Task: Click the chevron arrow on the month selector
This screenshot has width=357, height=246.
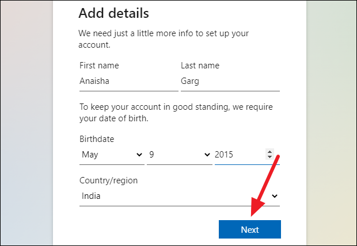Action: tap(139, 155)
